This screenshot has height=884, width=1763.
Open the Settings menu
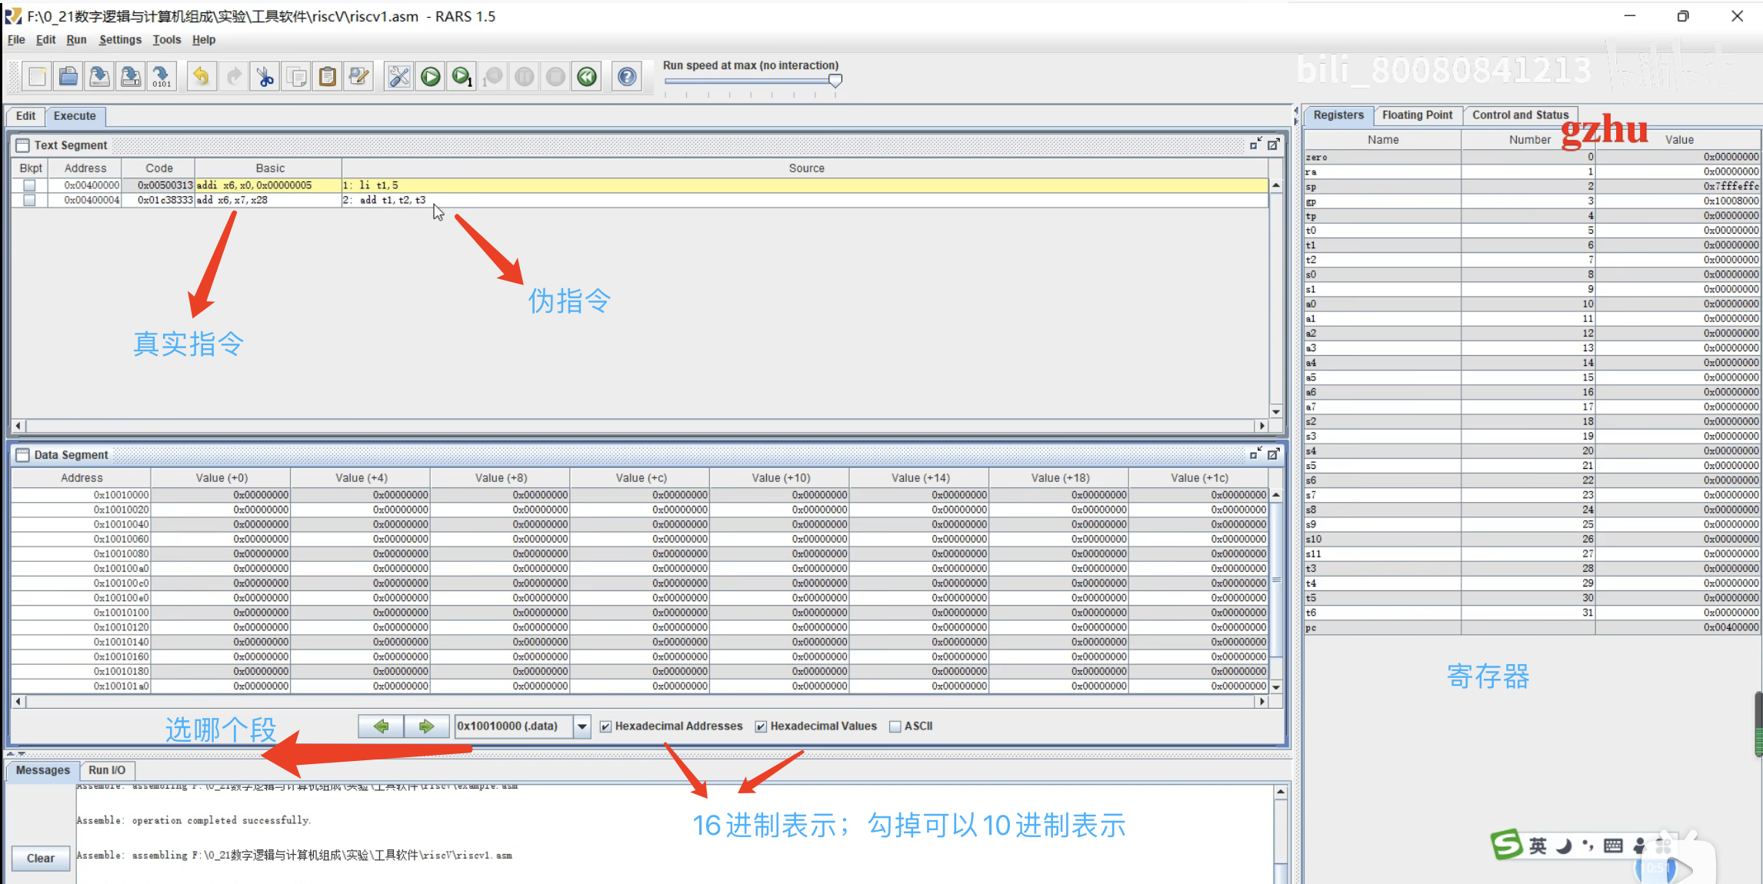click(x=120, y=40)
